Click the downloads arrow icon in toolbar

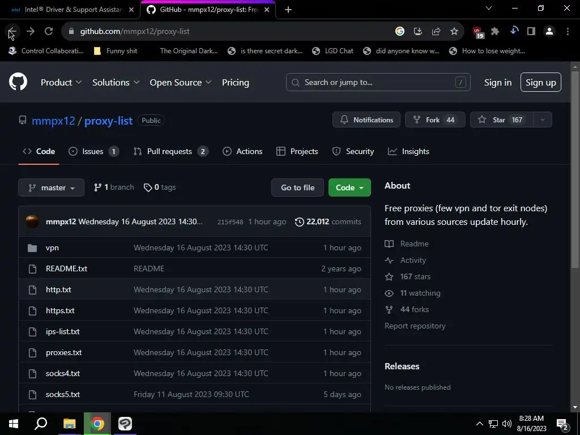[x=514, y=31]
